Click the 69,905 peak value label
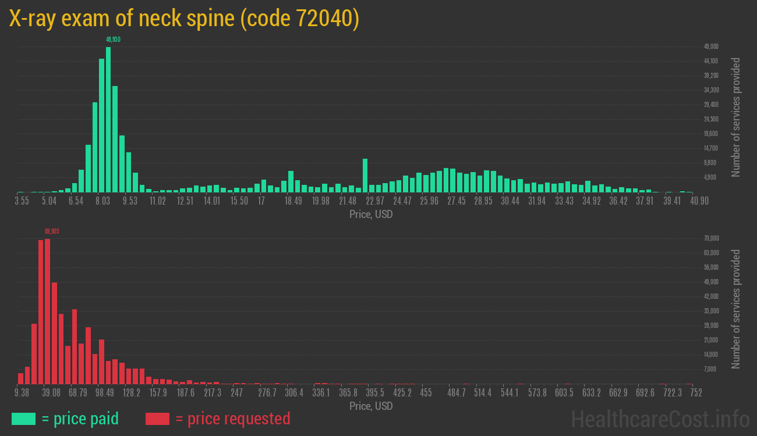This screenshot has height=436, width=757. (x=52, y=231)
